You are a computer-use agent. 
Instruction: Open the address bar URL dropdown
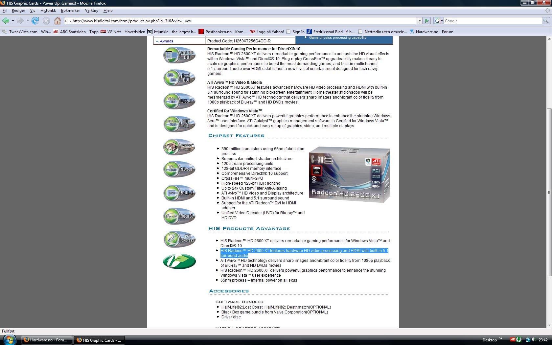point(420,21)
